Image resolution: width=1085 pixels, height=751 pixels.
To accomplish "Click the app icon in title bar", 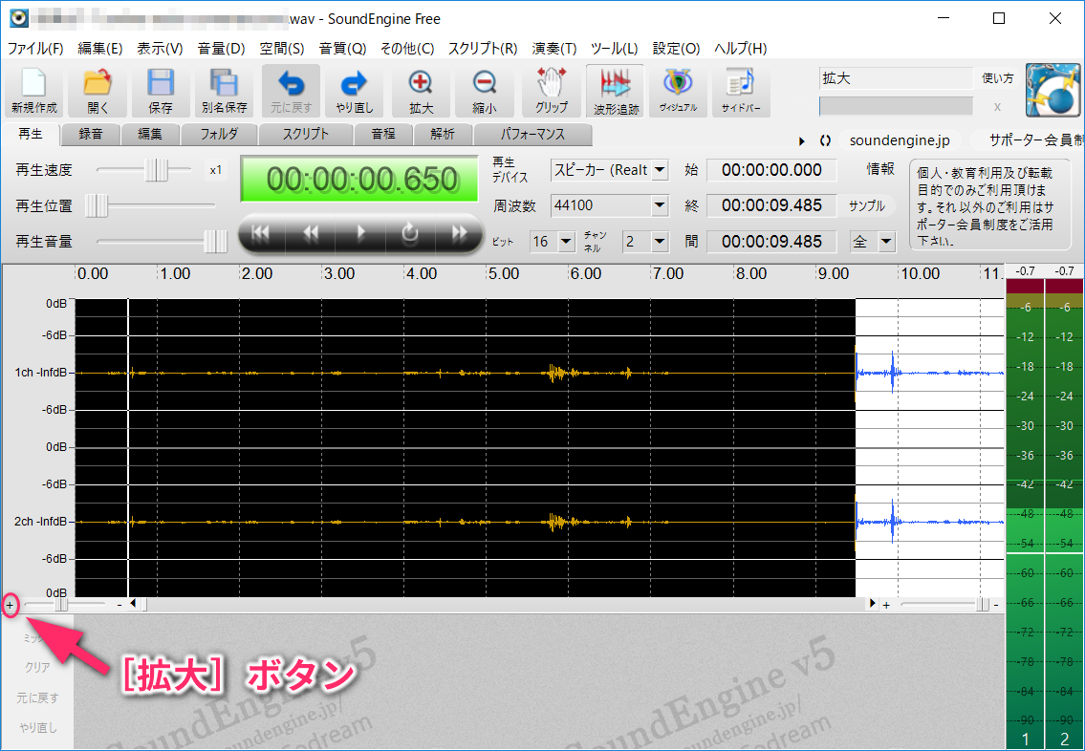I will click(x=19, y=19).
